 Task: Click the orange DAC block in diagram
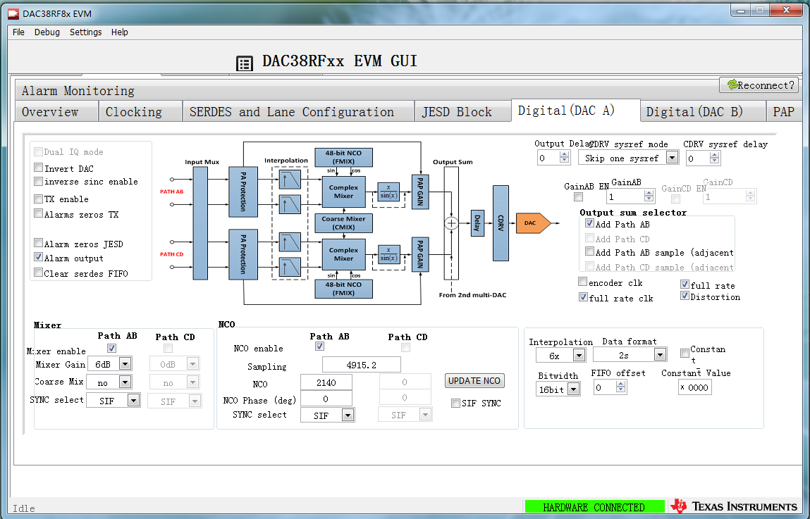click(534, 223)
